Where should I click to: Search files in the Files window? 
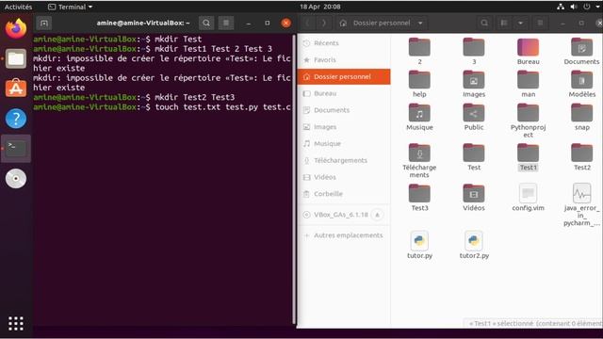(x=484, y=23)
